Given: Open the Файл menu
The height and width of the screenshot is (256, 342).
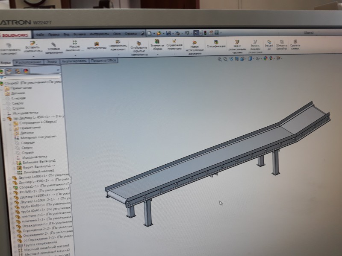Looking at the screenshot, I should [x=40, y=35].
